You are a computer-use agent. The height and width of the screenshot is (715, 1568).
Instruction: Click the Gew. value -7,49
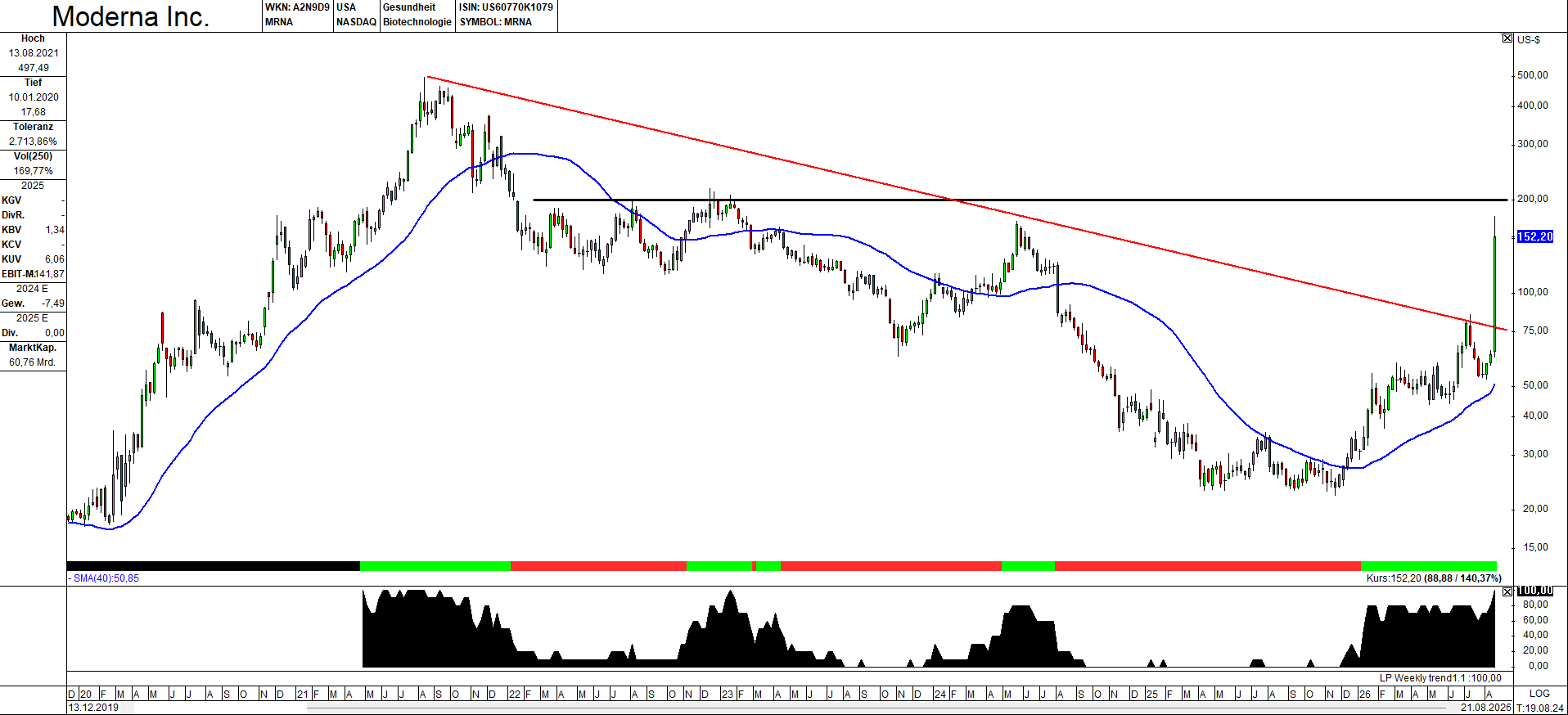[53, 304]
